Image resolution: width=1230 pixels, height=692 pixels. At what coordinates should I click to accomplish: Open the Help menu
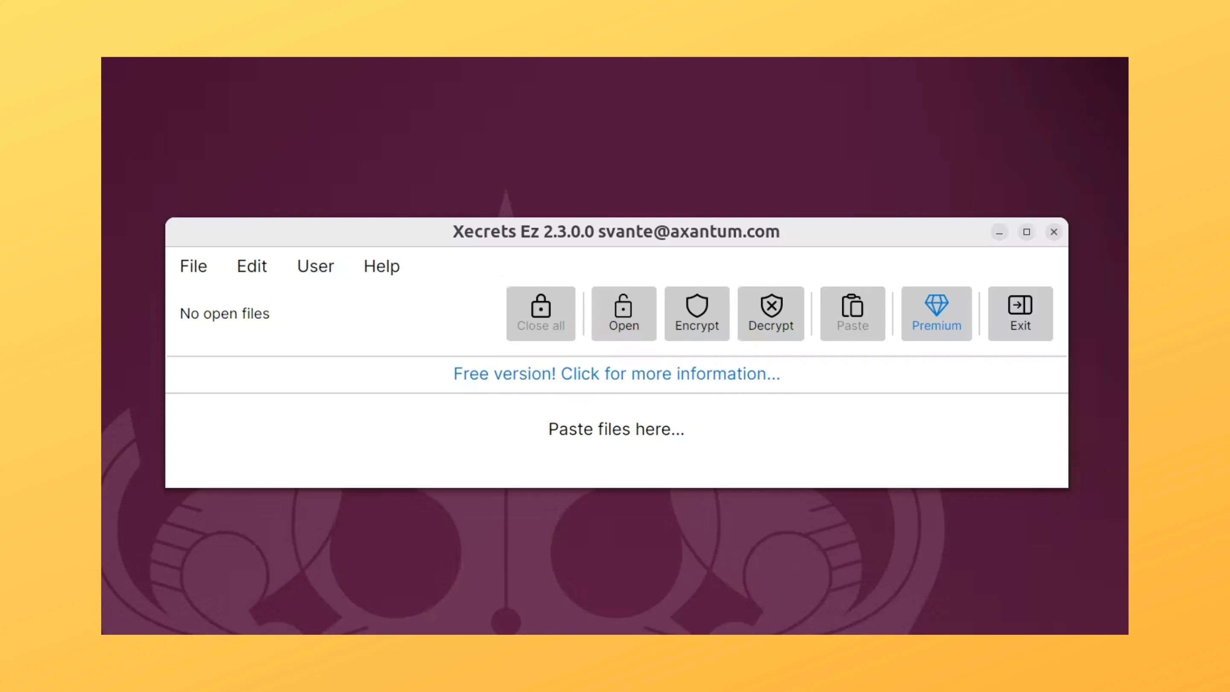point(381,266)
